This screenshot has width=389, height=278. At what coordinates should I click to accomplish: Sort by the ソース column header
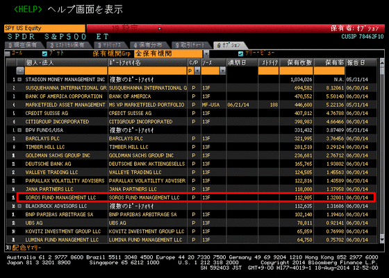(x=213, y=62)
